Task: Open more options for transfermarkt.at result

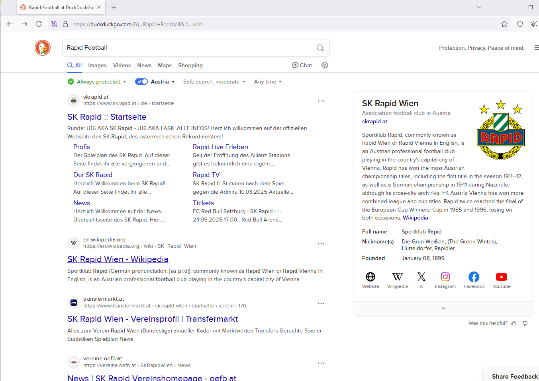Action: pyautogui.click(x=321, y=303)
